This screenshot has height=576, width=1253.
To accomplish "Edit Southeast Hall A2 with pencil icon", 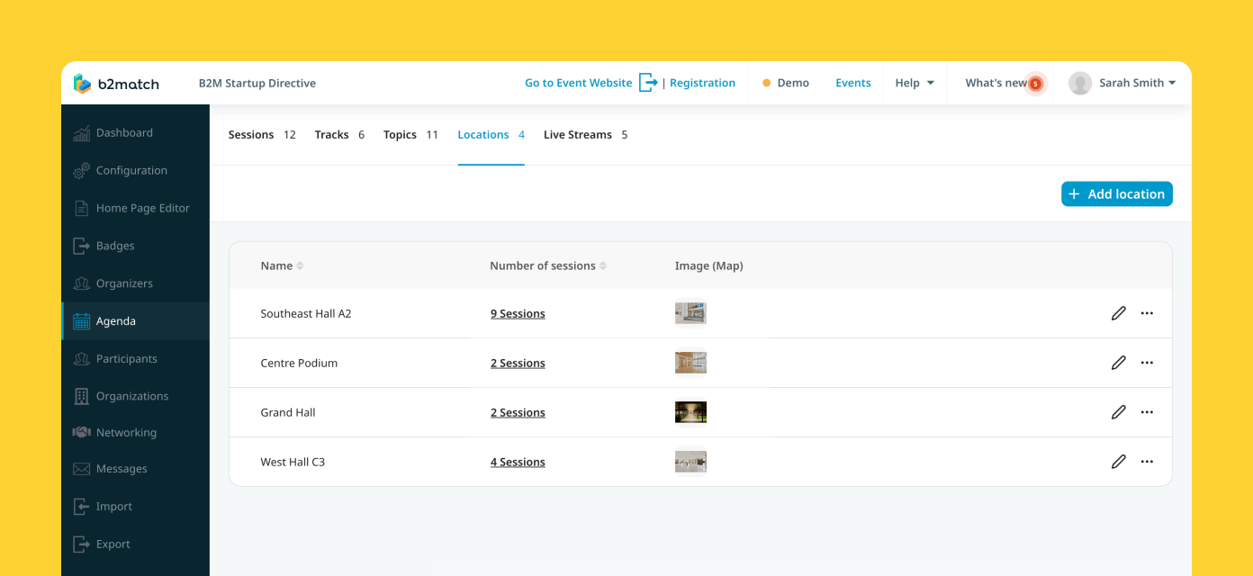I will pos(1119,313).
